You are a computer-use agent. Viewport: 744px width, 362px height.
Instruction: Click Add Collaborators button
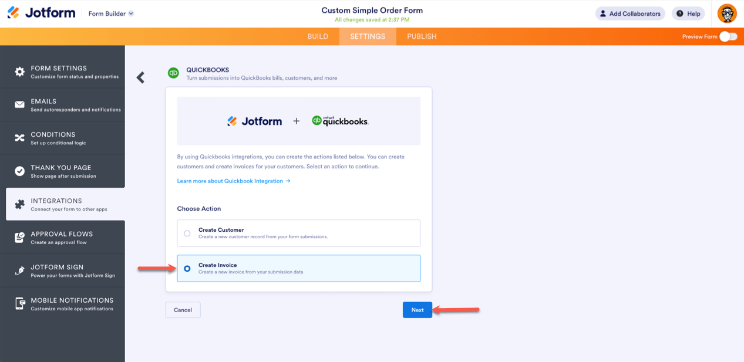click(630, 13)
